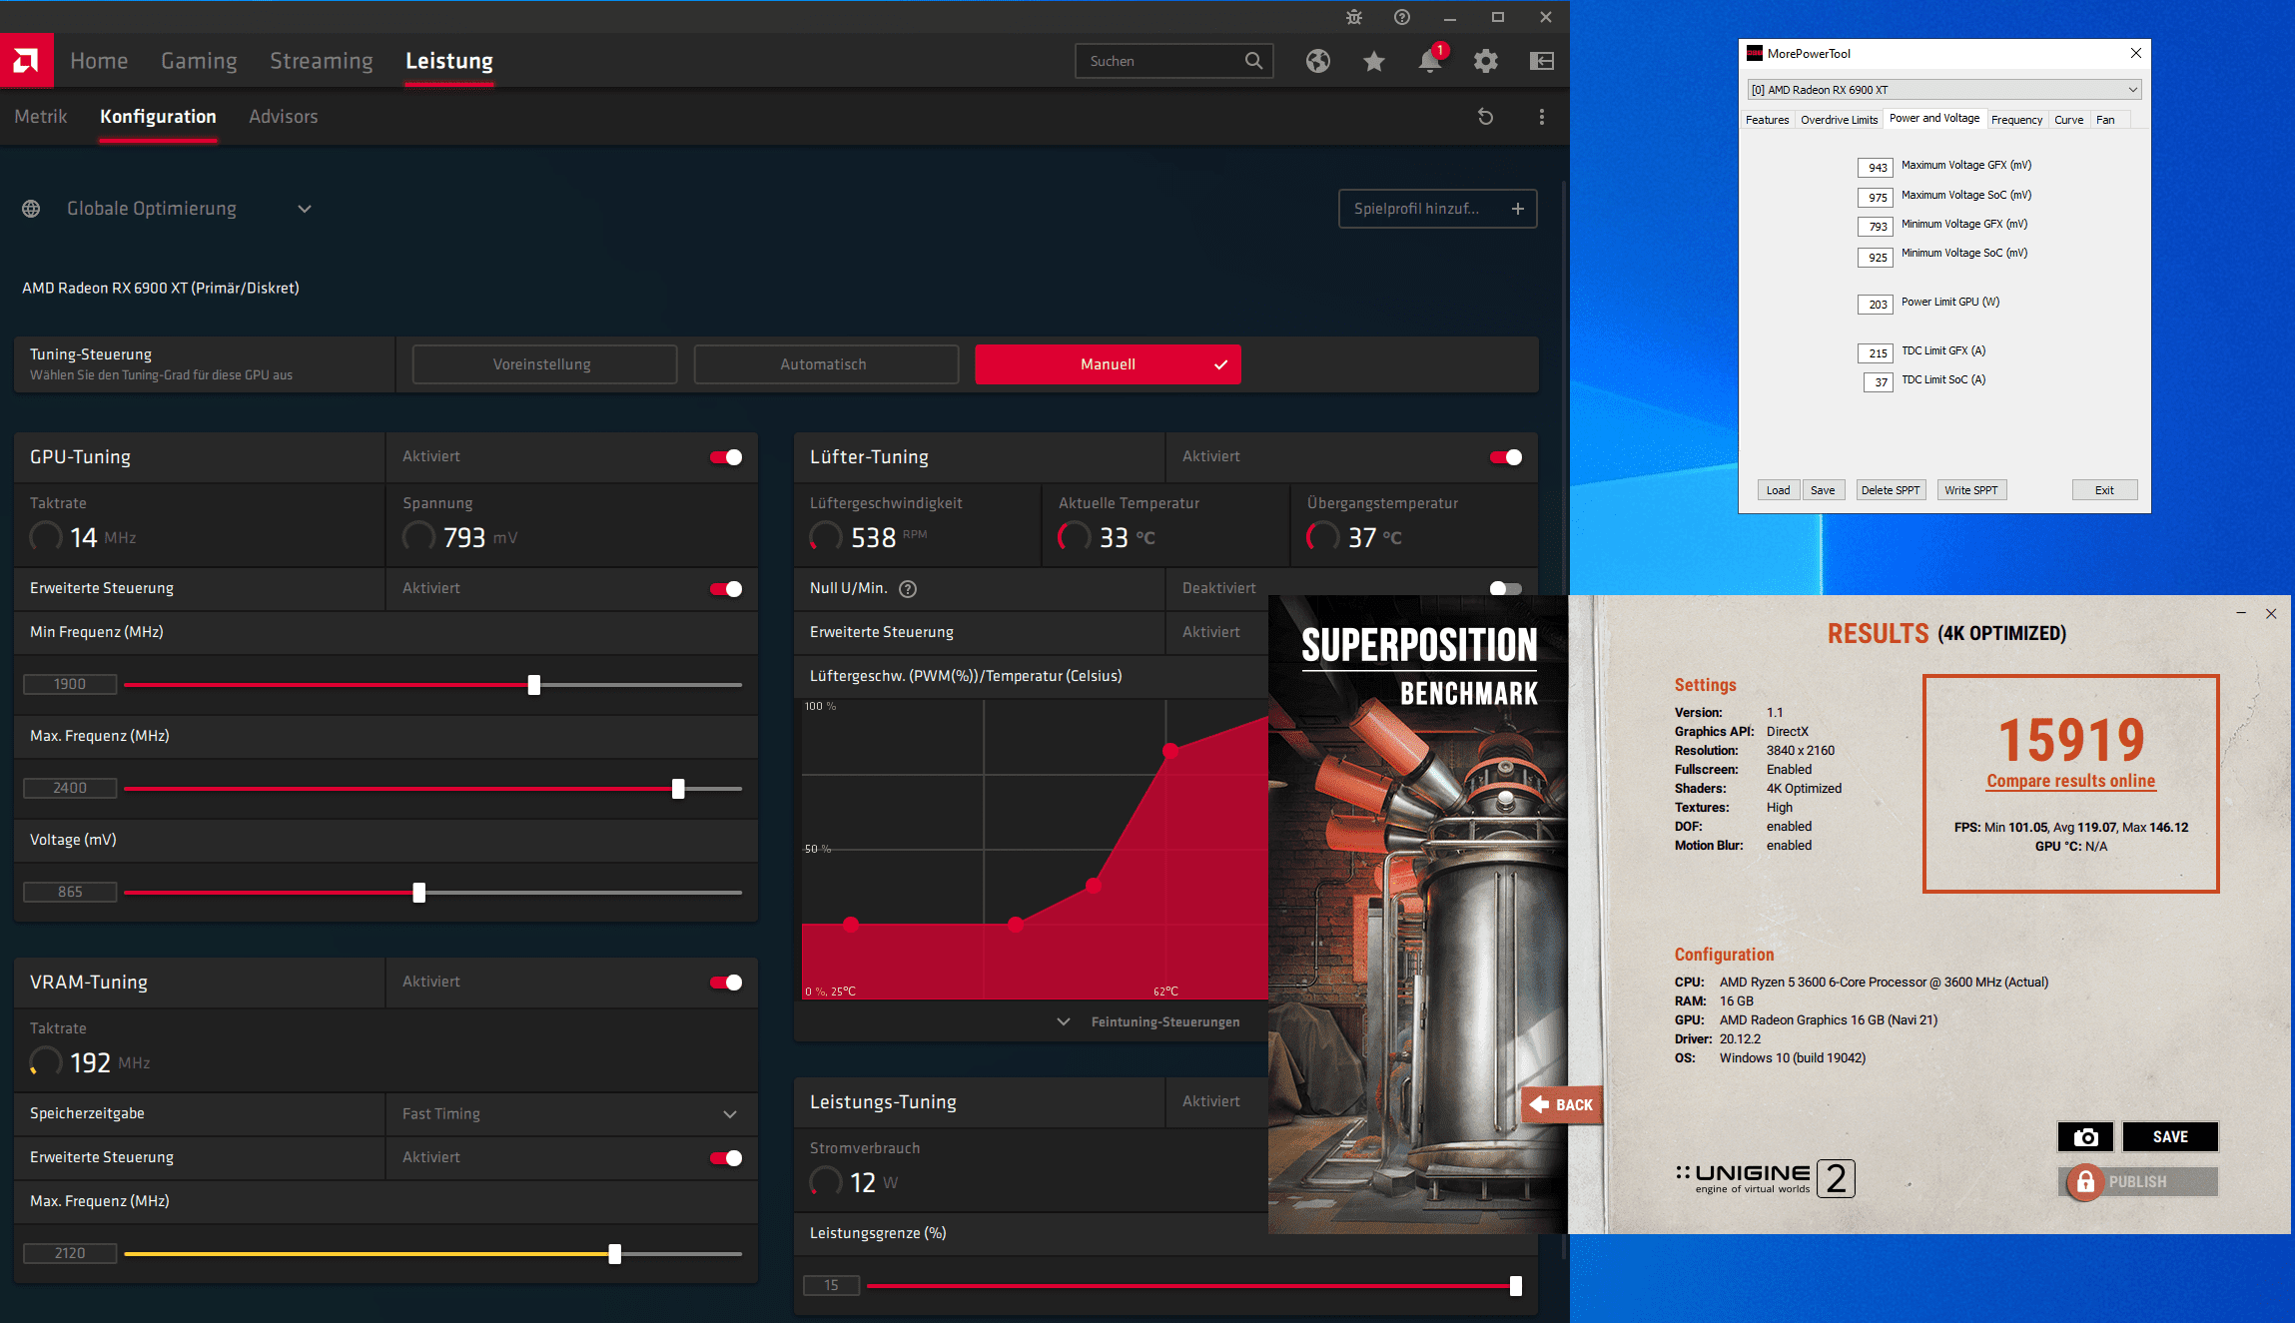Click the Suchen search field
Screen dimensions: 2295x1323
pos(1173,61)
